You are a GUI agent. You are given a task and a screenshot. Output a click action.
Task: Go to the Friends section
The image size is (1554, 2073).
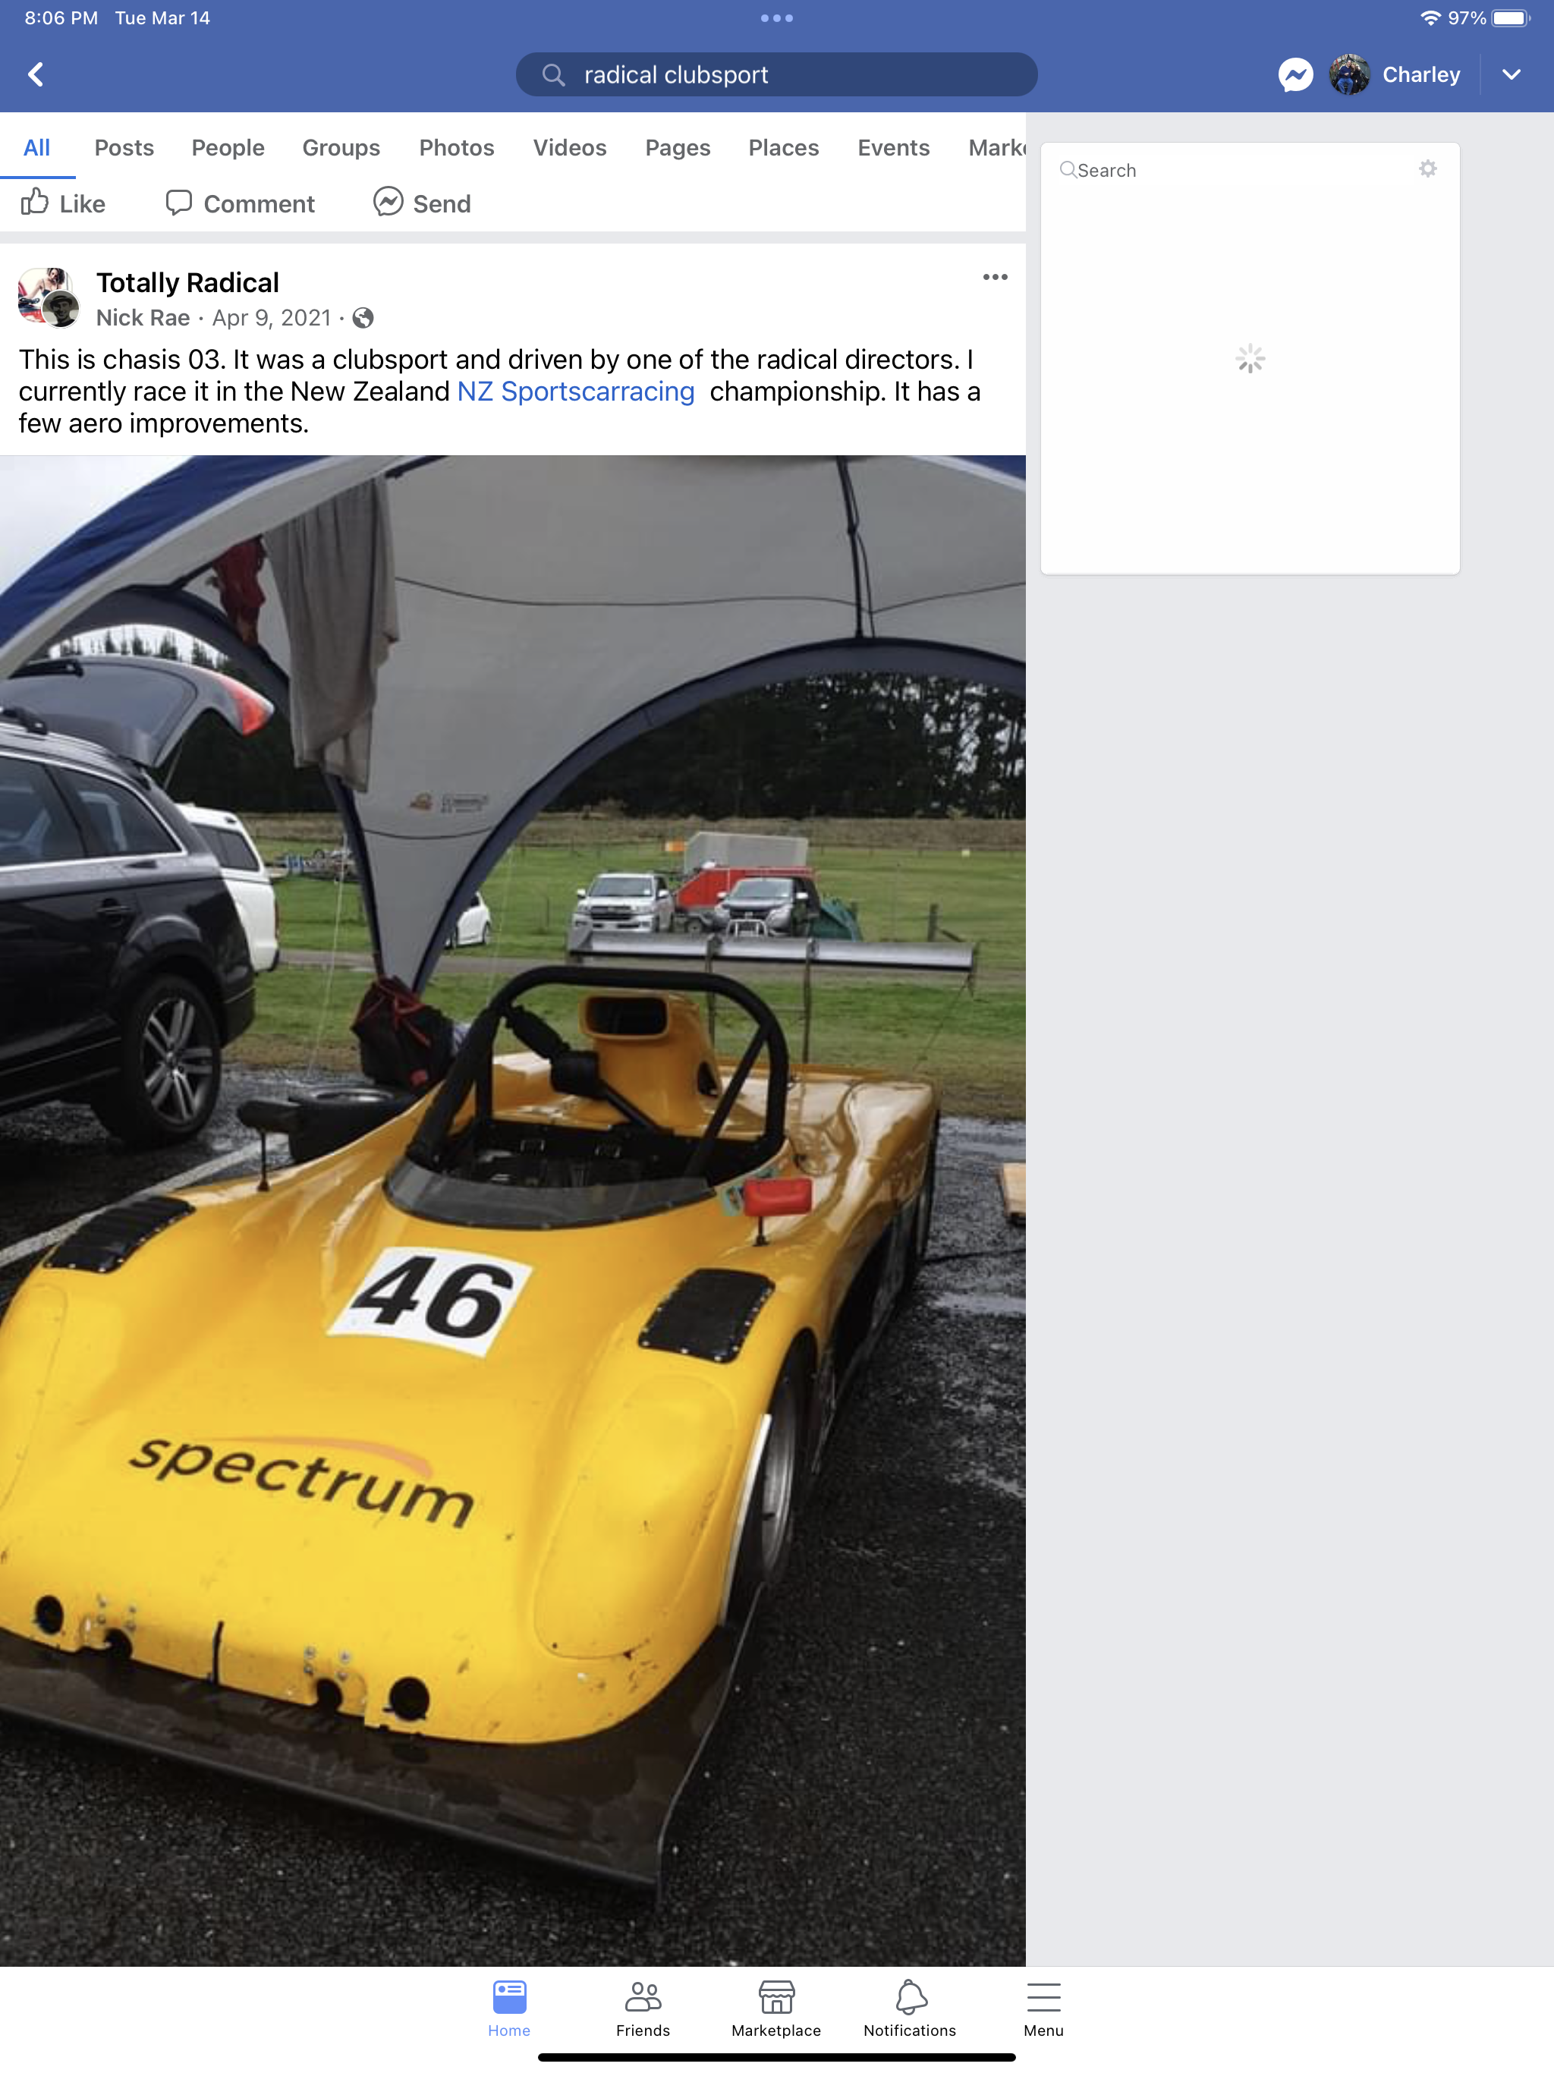click(643, 2009)
